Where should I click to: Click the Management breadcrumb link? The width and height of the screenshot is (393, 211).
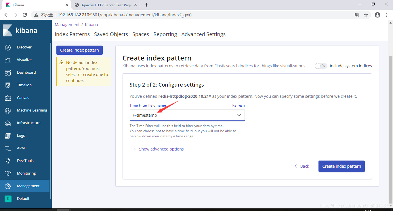click(x=67, y=25)
